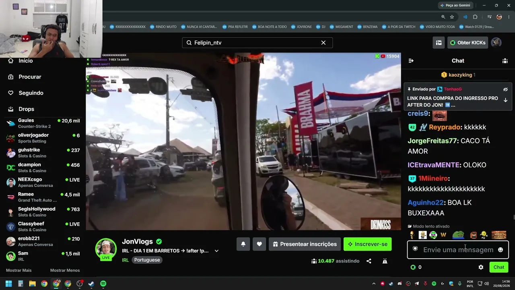Insert the minion emote
The width and height of the screenshot is (515, 290).
point(422,235)
